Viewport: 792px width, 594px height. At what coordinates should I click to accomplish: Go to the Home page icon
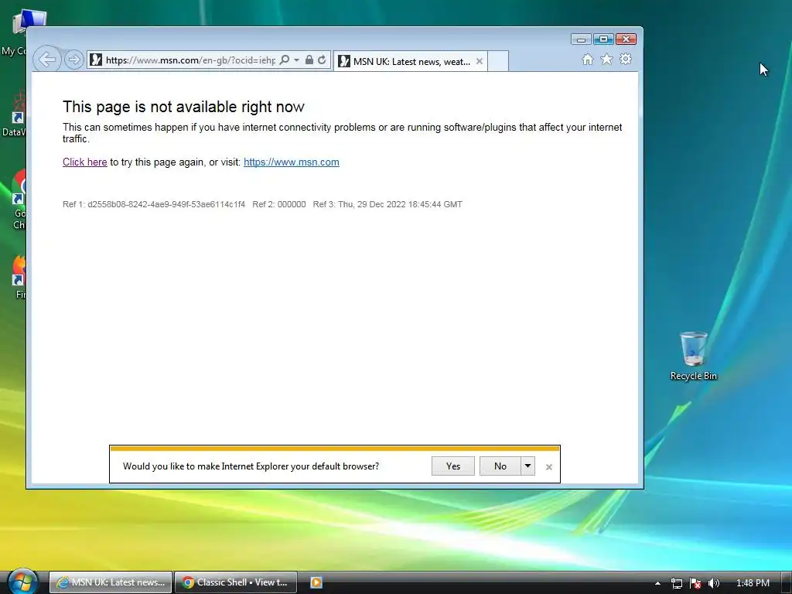588,60
